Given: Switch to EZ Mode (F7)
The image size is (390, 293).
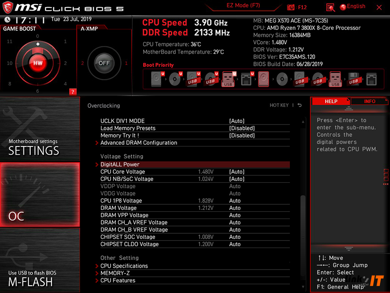Looking at the screenshot, I should click(243, 6).
